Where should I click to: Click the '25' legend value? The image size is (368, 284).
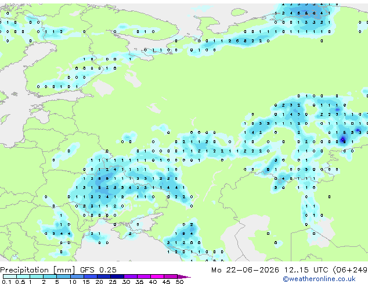click(x=113, y=282)
